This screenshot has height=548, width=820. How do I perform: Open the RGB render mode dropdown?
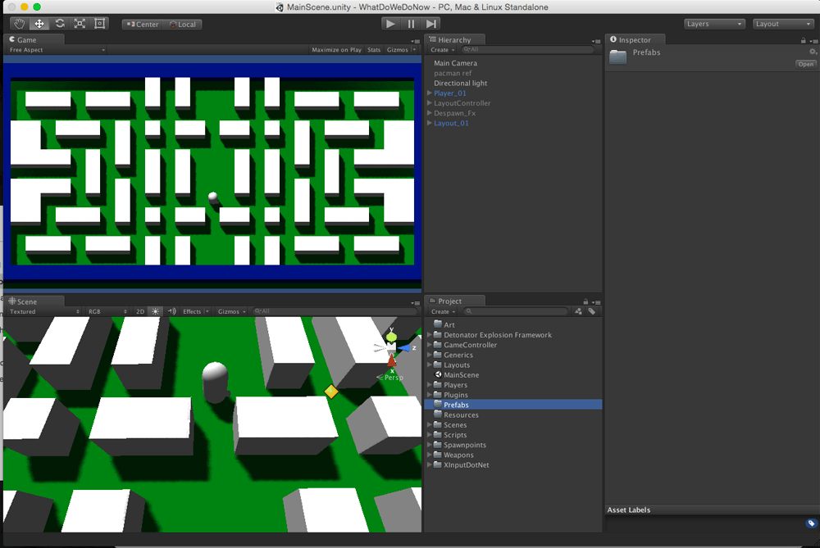click(x=107, y=311)
